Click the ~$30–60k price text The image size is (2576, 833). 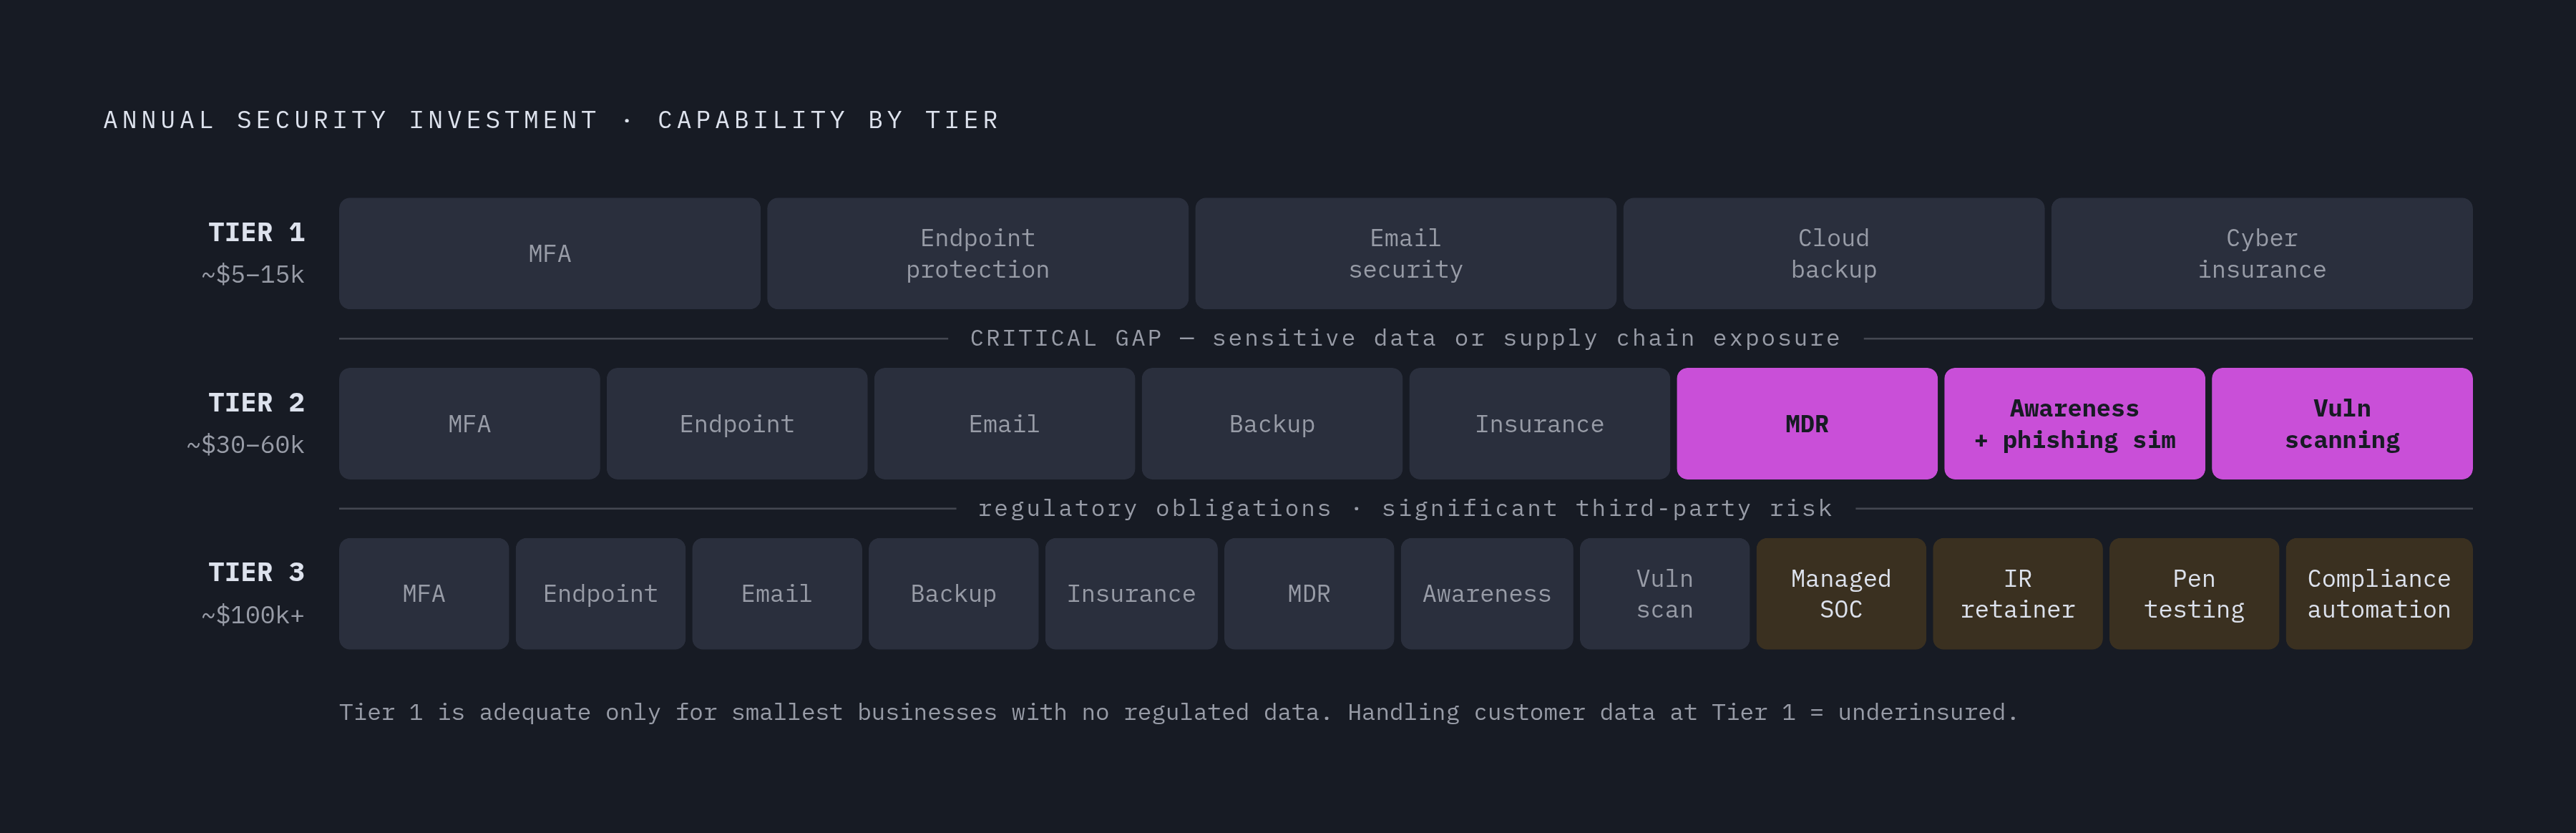(245, 445)
